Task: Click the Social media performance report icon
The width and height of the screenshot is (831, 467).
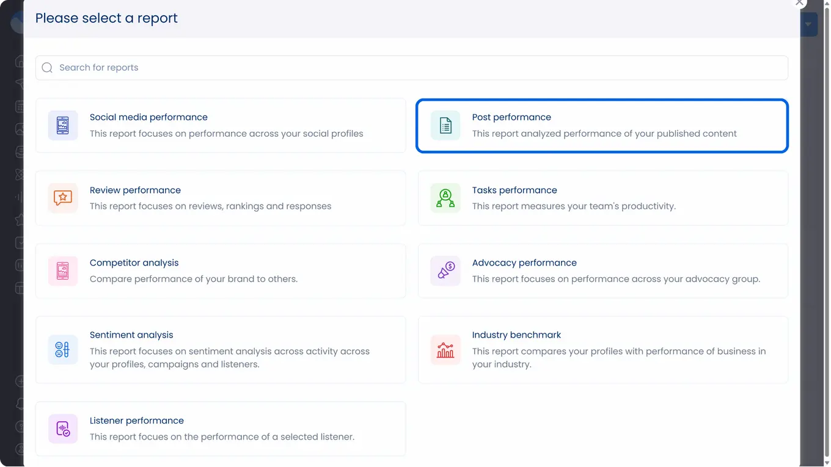Action: [63, 126]
